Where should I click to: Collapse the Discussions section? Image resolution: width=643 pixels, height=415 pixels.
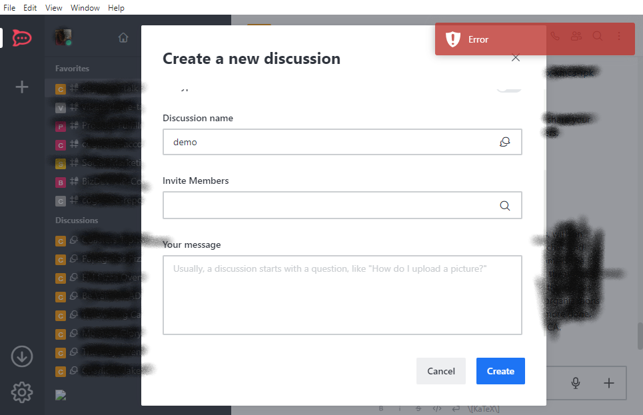click(77, 220)
